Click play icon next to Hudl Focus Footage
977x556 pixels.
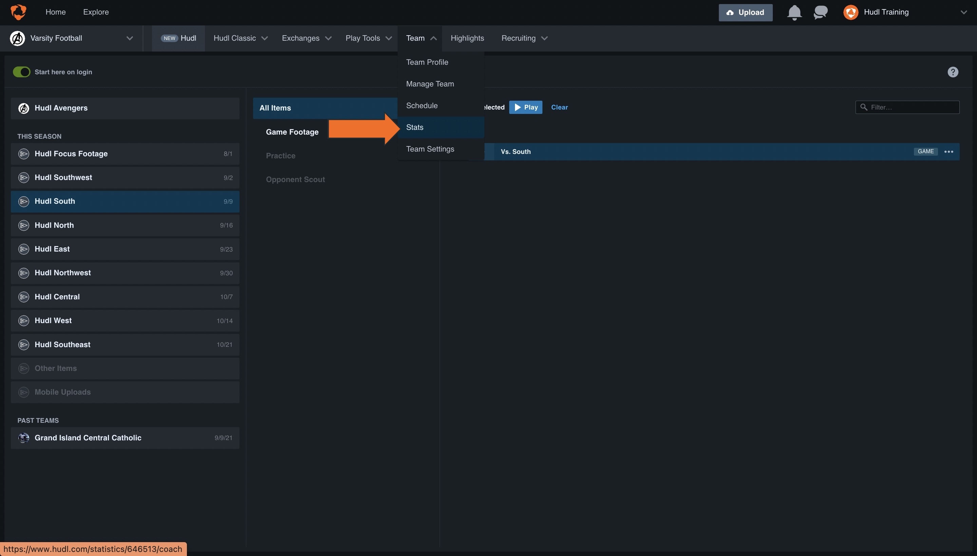[x=24, y=154]
